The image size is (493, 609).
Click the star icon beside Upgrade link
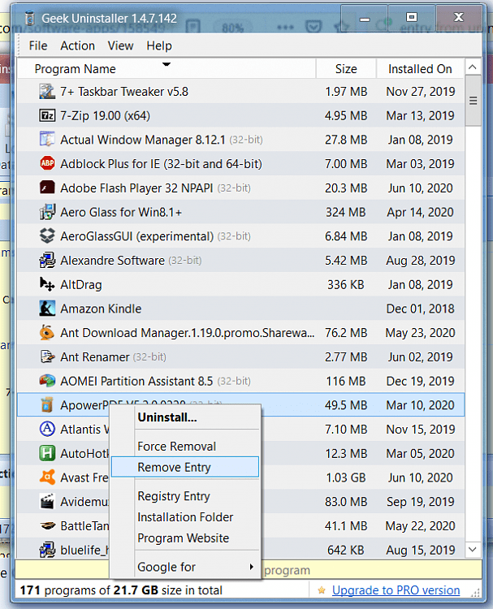[x=322, y=590]
